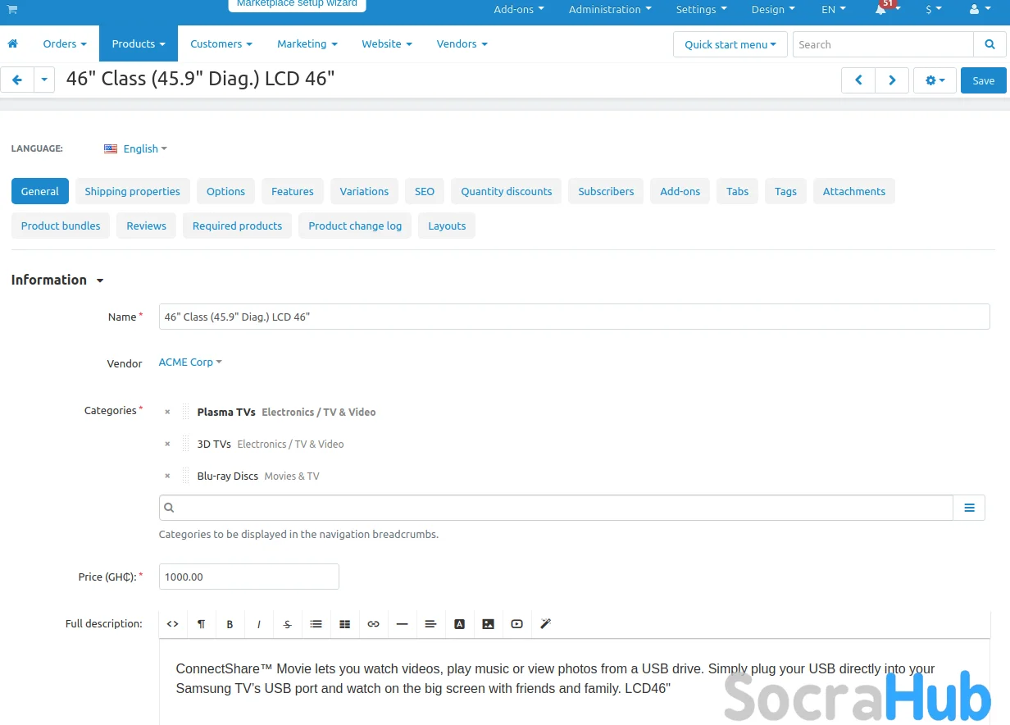Open the Website menu
The height and width of the screenshot is (725, 1010).
[387, 43]
